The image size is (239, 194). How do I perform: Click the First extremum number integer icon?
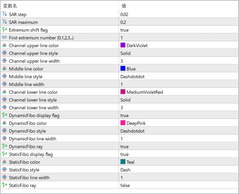tap(4, 38)
